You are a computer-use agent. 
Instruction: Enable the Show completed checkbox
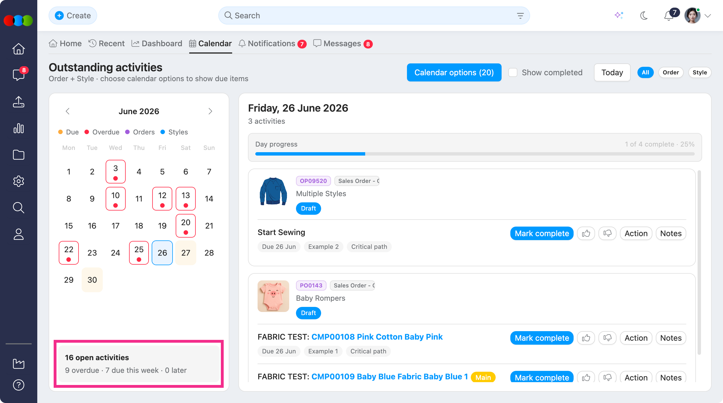pos(513,72)
